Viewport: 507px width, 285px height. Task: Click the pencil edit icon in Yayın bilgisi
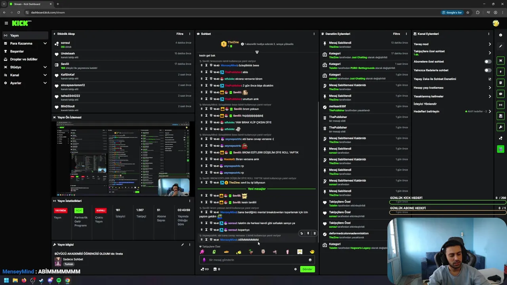(x=183, y=245)
